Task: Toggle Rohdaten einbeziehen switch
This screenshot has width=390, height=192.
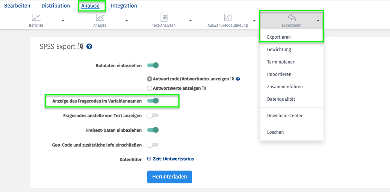Action: point(153,66)
